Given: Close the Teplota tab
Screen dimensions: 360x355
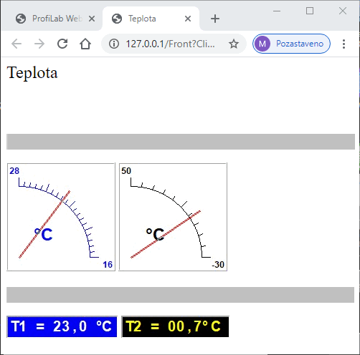Looking at the screenshot, I should click(188, 19).
